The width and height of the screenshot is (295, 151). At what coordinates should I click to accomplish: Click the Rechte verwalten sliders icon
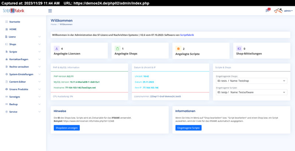(7, 67)
